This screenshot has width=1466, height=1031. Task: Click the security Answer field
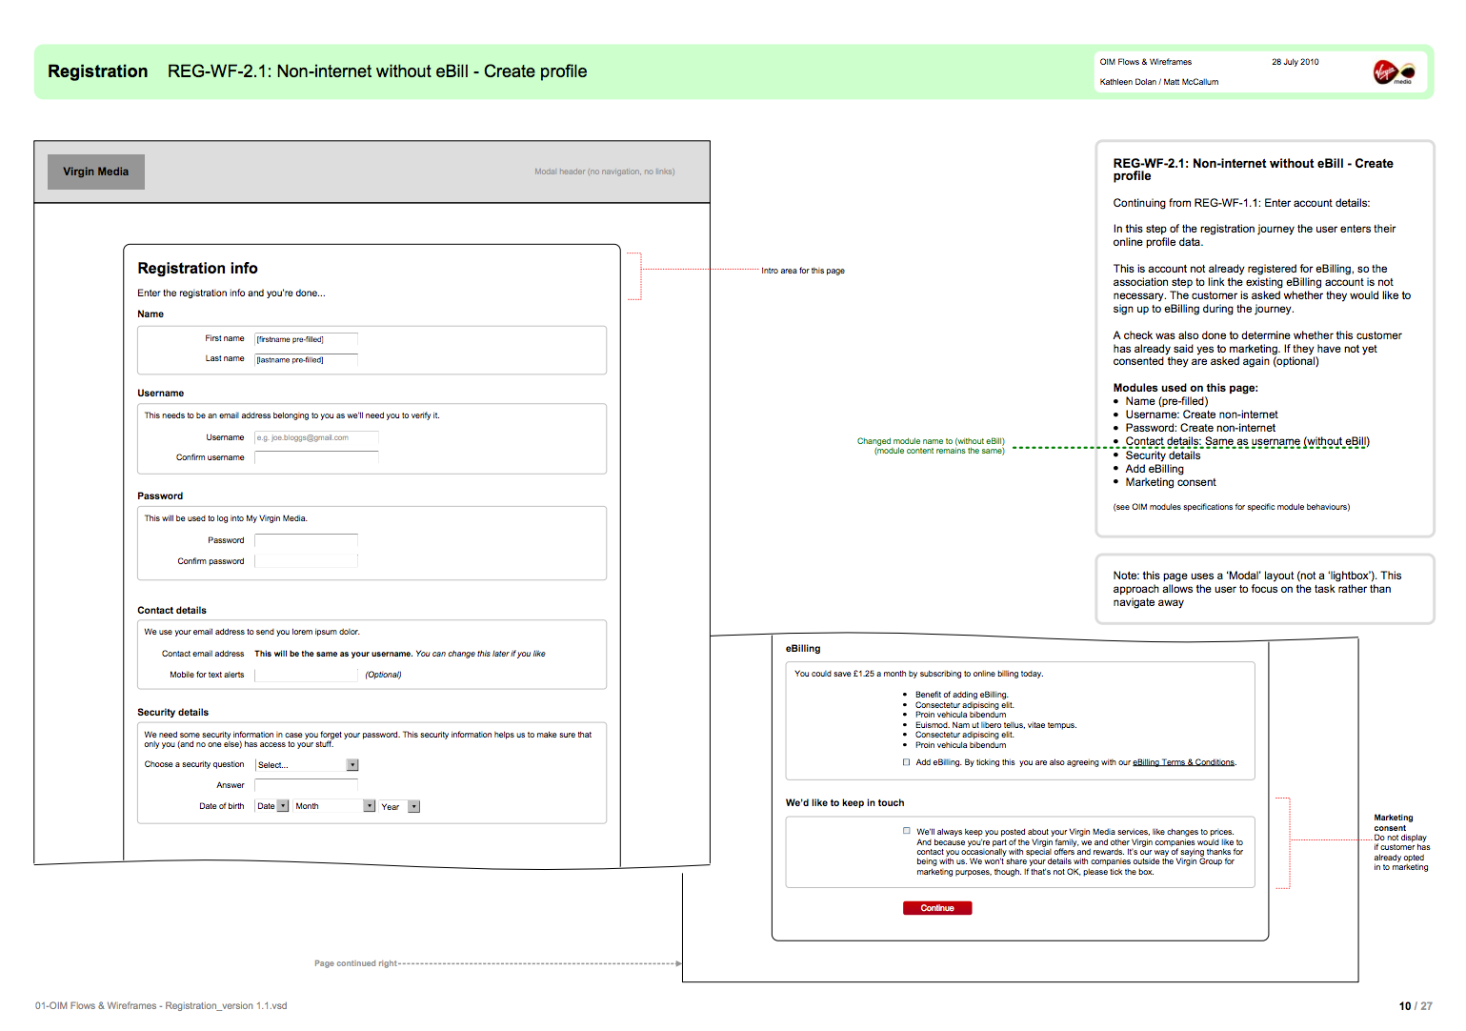(x=306, y=785)
